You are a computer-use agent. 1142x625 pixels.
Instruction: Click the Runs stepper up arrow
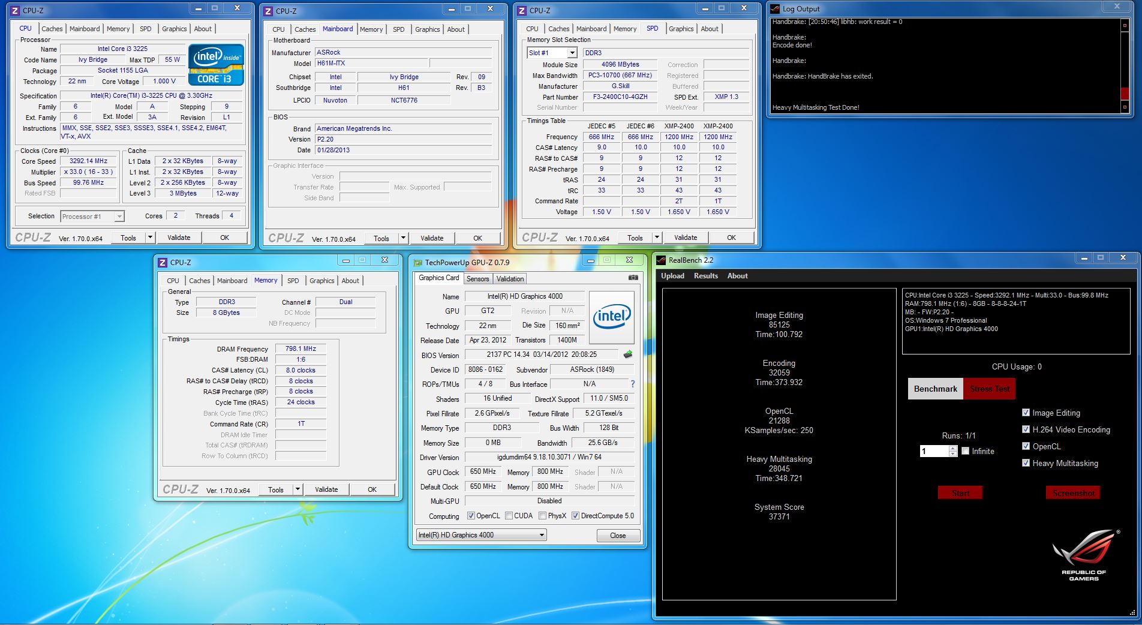(953, 449)
